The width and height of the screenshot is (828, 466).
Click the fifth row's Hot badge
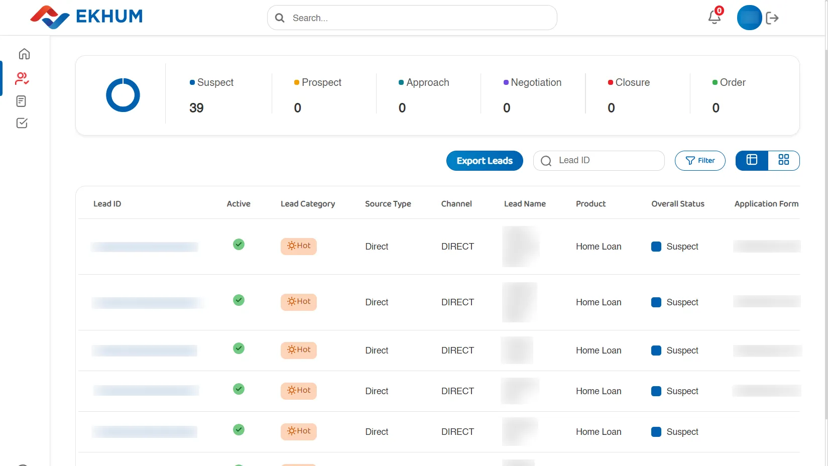(299, 431)
